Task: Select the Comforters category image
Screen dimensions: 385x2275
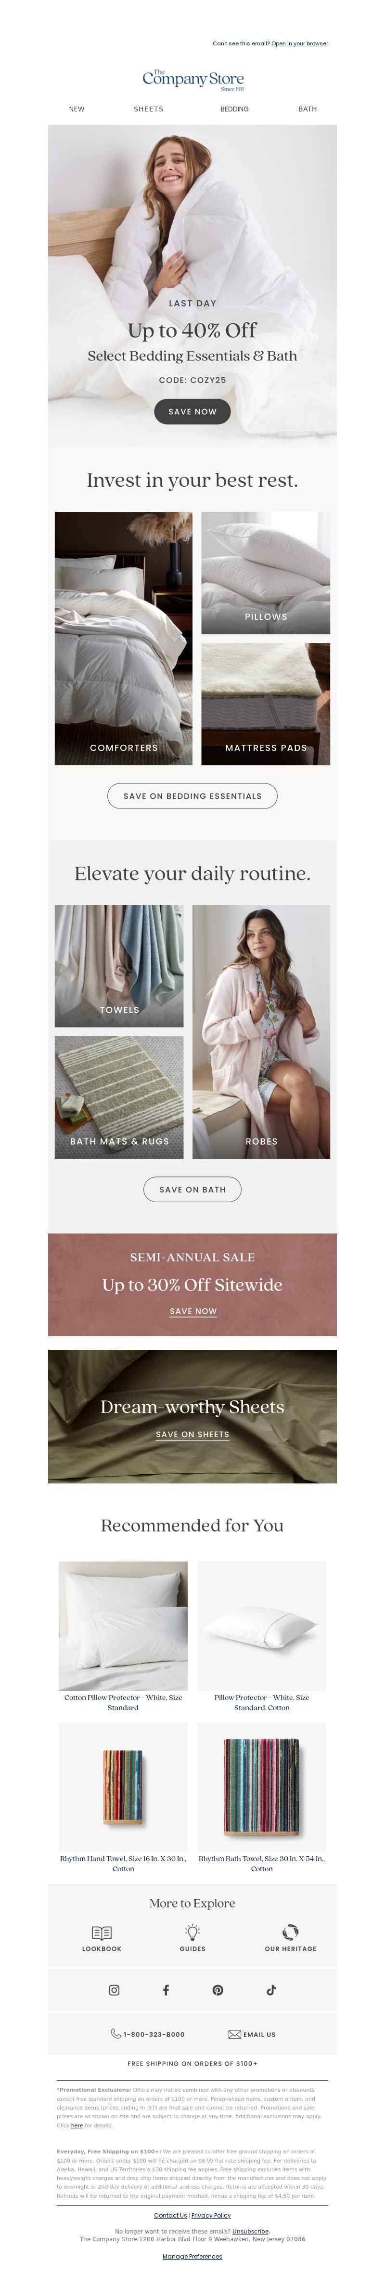Action: pos(123,639)
